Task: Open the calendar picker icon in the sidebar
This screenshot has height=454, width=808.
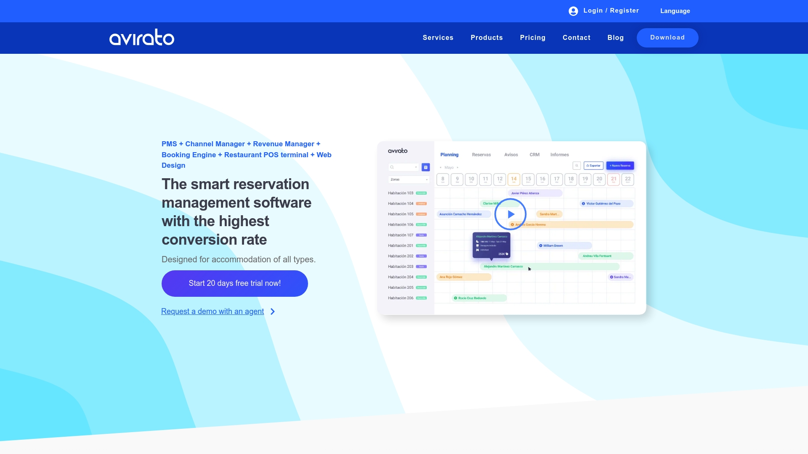Action: 425,167
